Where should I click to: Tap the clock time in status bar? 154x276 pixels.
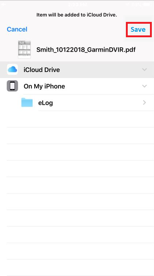coord(78,4)
